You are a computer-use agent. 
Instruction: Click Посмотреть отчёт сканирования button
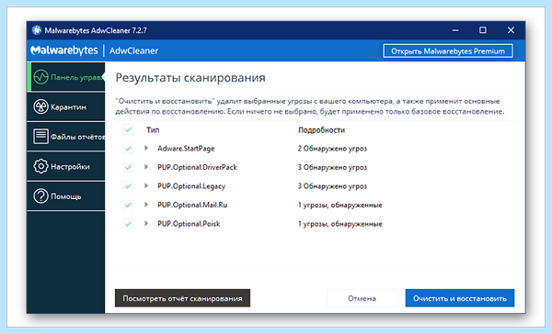pyautogui.click(x=182, y=298)
